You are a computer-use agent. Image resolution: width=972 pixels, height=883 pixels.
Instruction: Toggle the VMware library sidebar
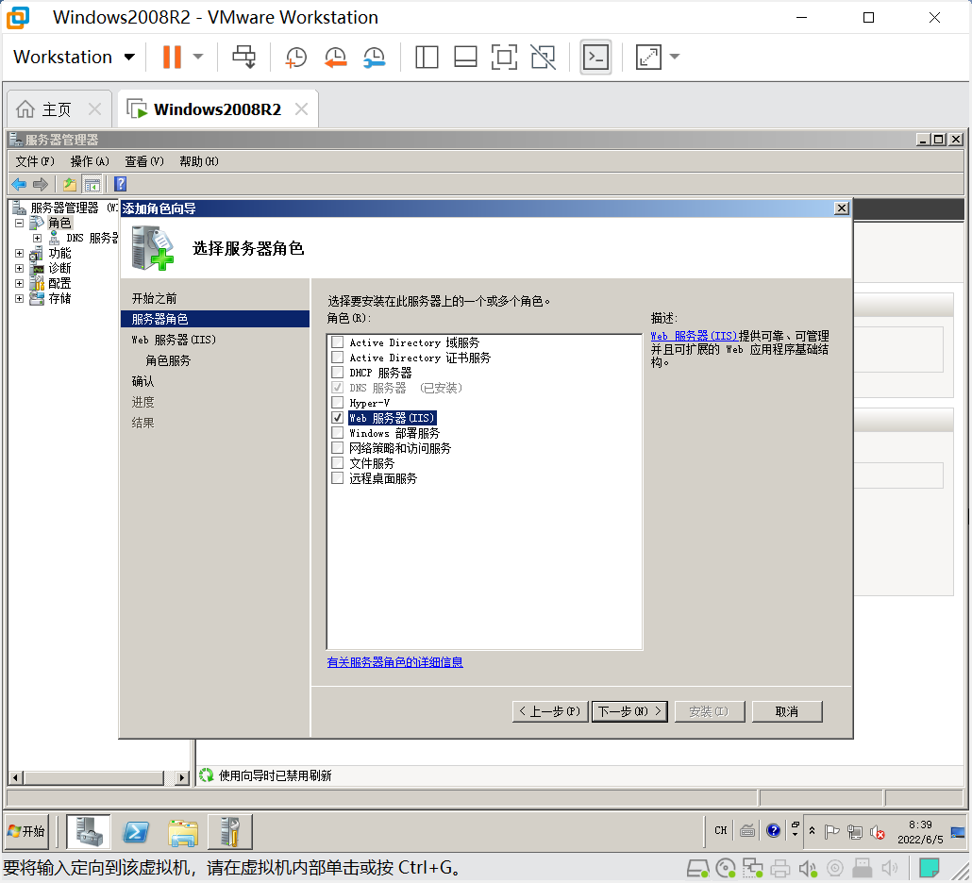[427, 57]
